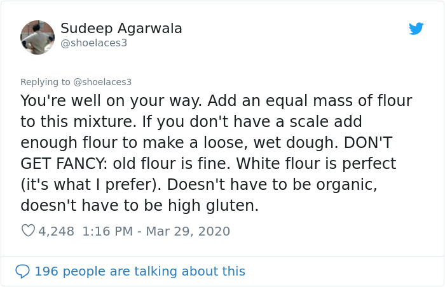Click the Mar 29, 2020 date
This screenshot has width=445, height=287.
[x=188, y=231]
